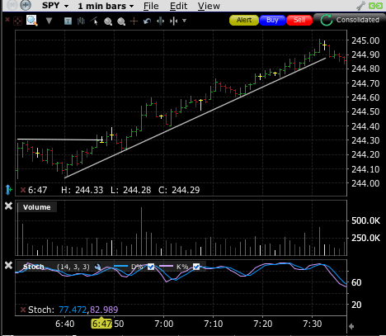
Task: Click the 245.00 price axis label
Action: click(365, 40)
